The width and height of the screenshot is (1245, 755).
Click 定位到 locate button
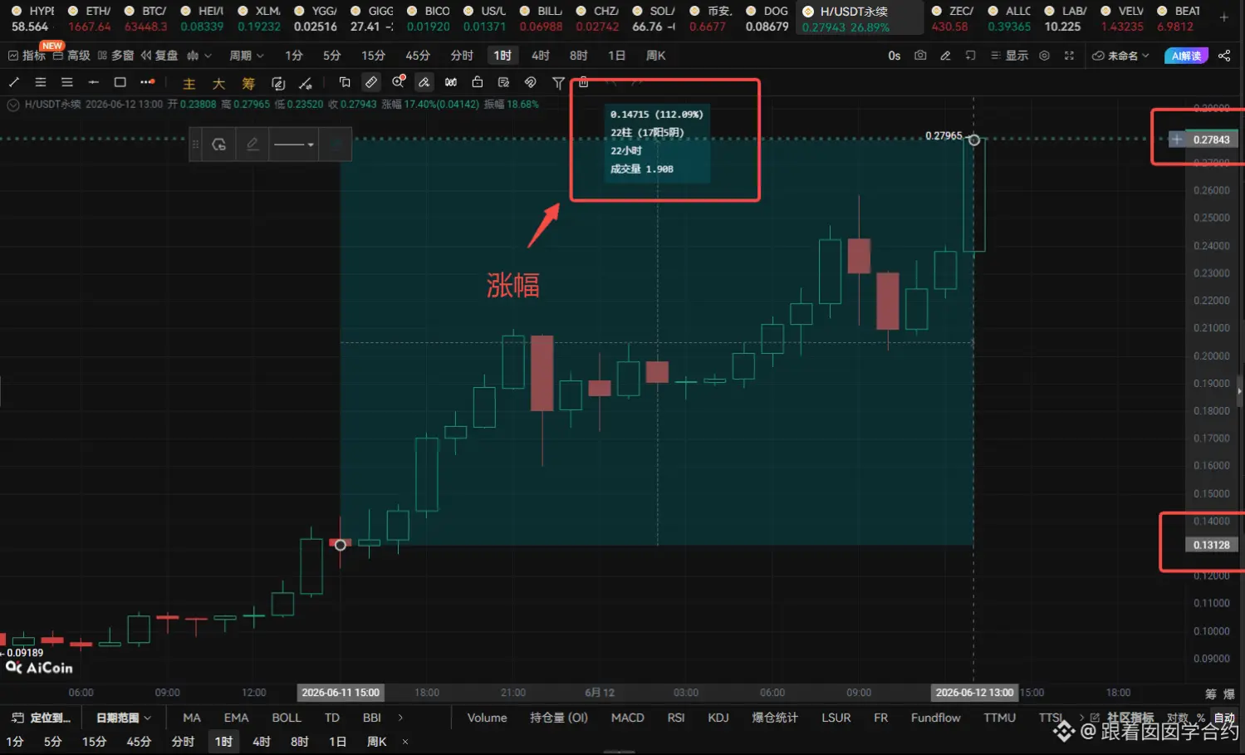click(x=42, y=718)
